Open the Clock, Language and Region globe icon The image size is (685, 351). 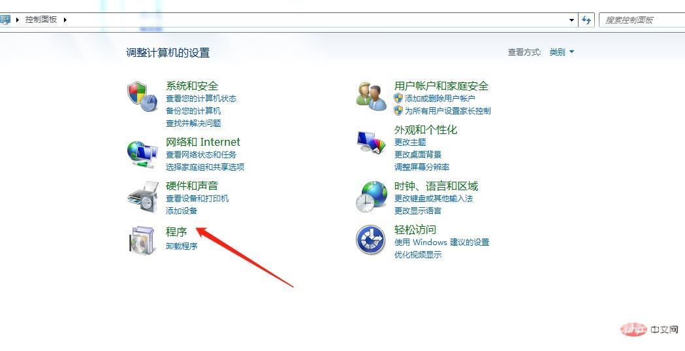coord(372,196)
